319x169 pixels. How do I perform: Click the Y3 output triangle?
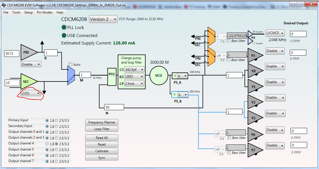point(255,118)
